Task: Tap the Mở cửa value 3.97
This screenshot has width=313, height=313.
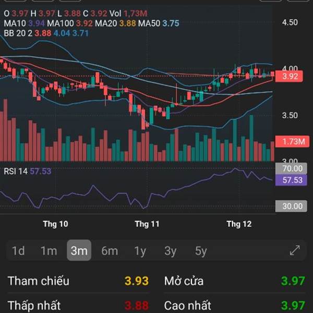Action: 293,281
